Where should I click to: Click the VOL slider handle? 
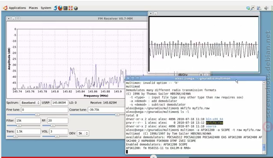click(x=57, y=136)
